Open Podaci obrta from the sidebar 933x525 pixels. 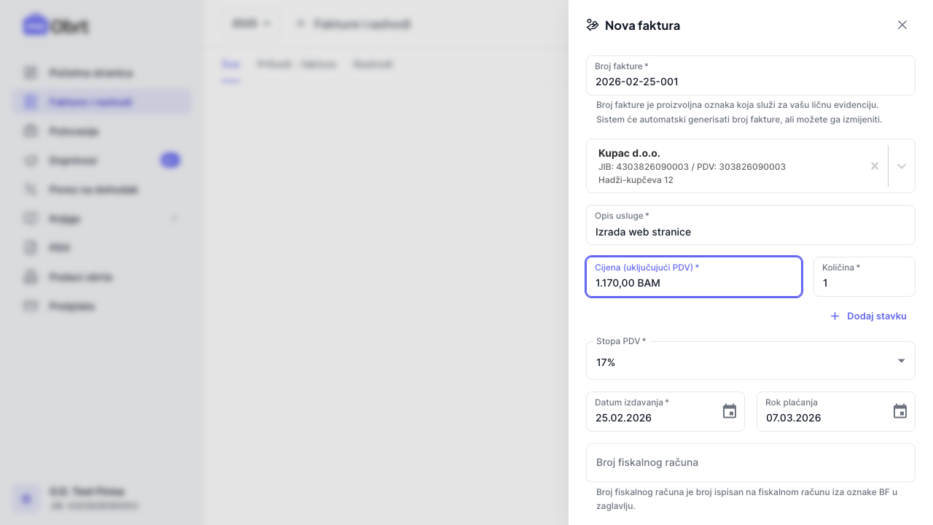pos(80,277)
